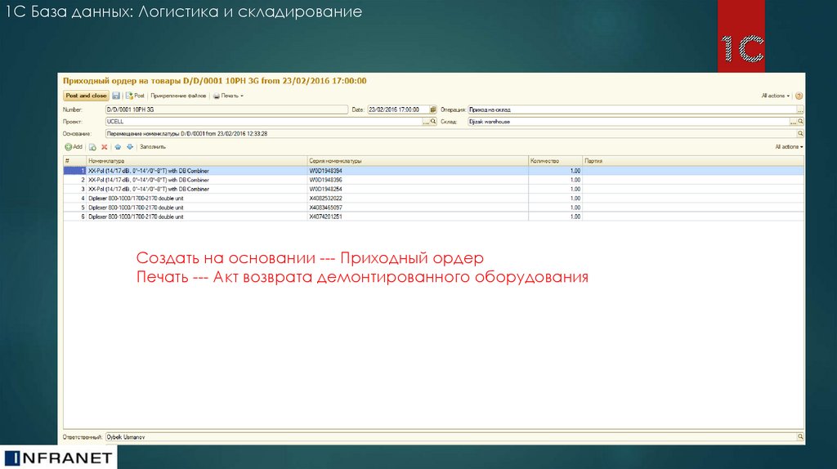This screenshot has height=469, width=837.
Task: Delete the row using the red X icon
Action: pyautogui.click(x=105, y=147)
